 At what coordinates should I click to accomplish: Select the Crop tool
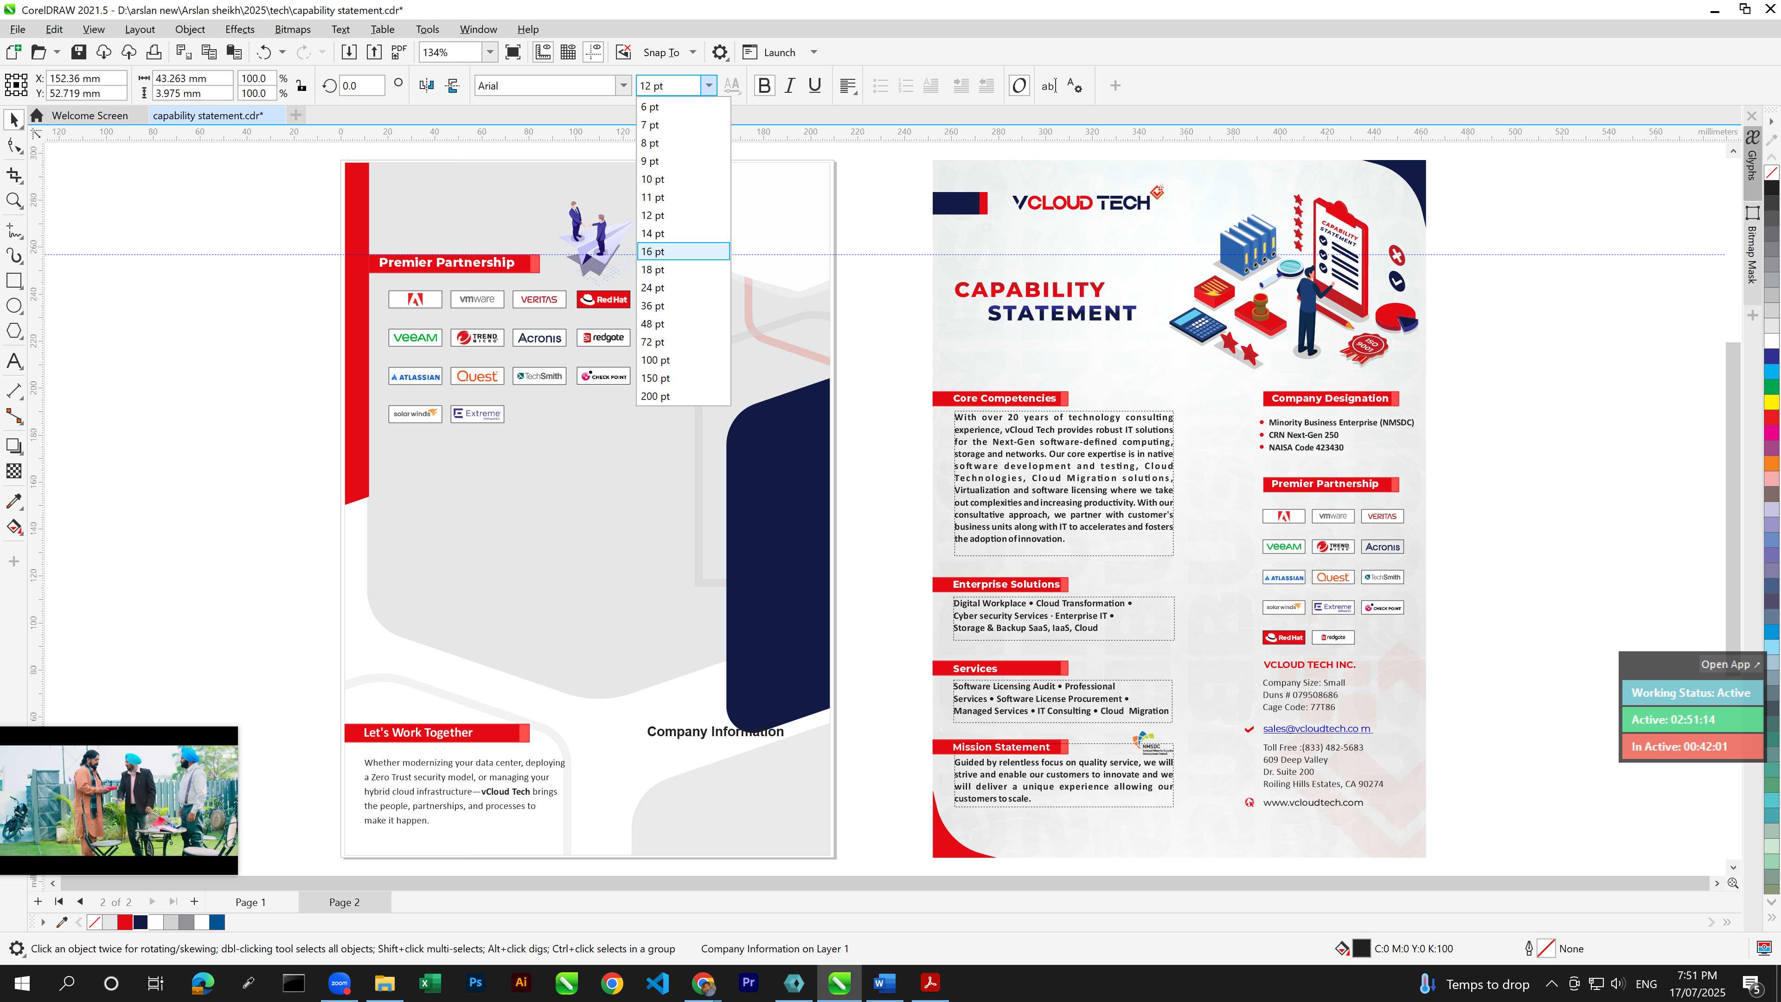(14, 175)
